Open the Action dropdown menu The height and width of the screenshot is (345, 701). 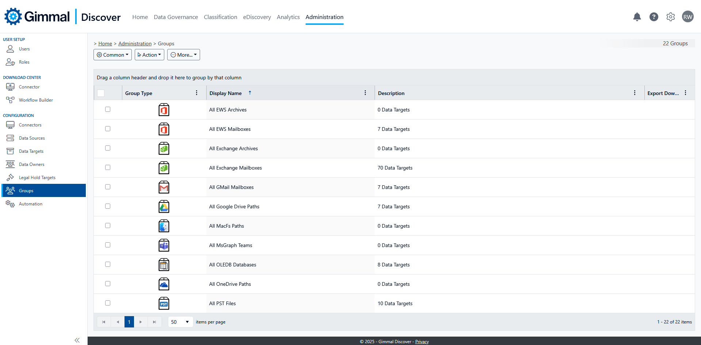(x=149, y=54)
